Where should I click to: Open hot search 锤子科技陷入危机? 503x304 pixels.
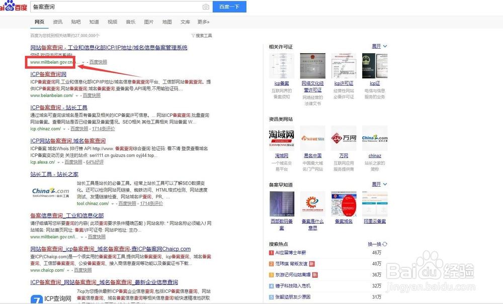[x=293, y=286]
